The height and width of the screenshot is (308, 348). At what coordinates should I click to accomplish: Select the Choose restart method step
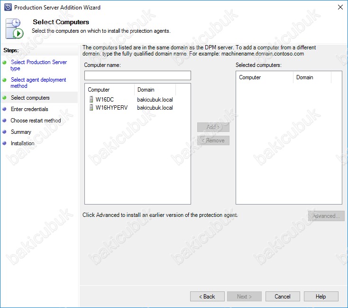pos(36,121)
